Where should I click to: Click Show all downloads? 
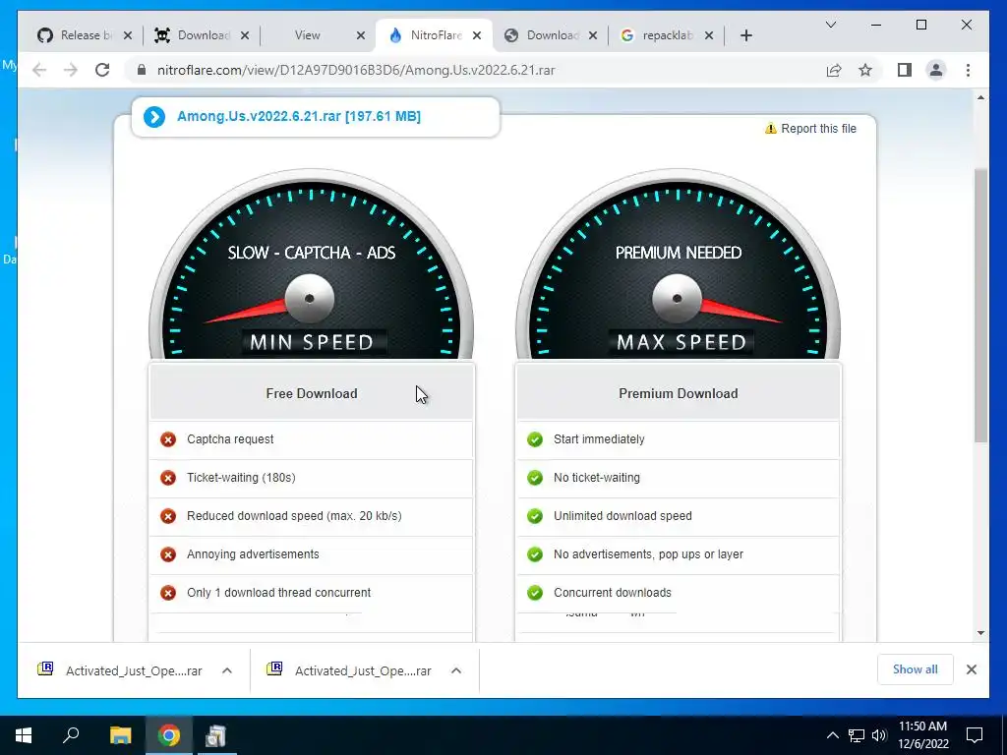click(916, 669)
